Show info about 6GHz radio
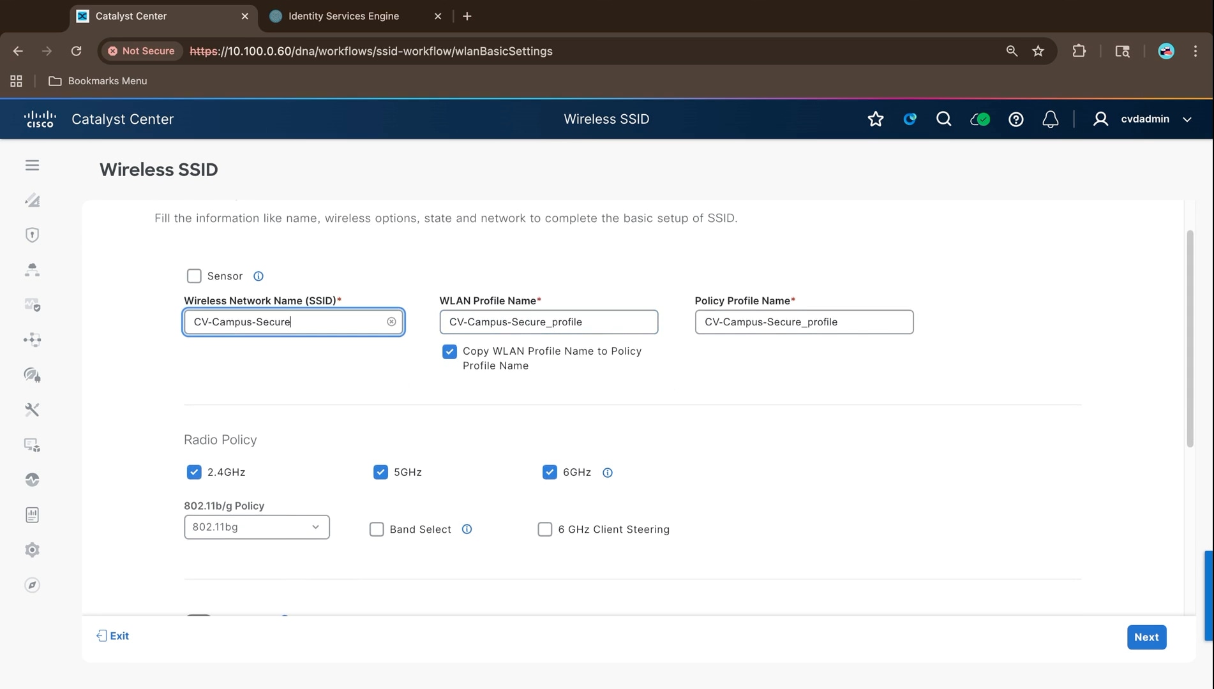 608,473
